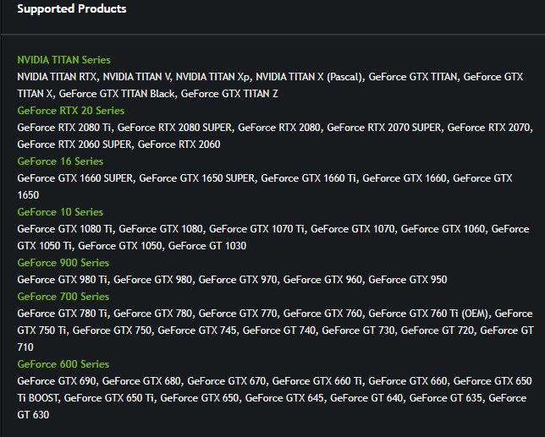Select the "GeForce 900 Series" heading
Screen dimensions: 545x437
[x=63, y=262]
